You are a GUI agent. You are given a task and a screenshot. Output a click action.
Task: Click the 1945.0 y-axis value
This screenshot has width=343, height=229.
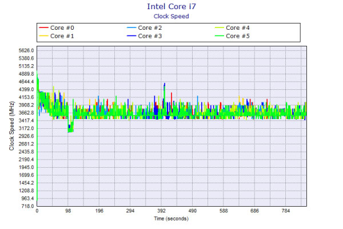[26, 167]
